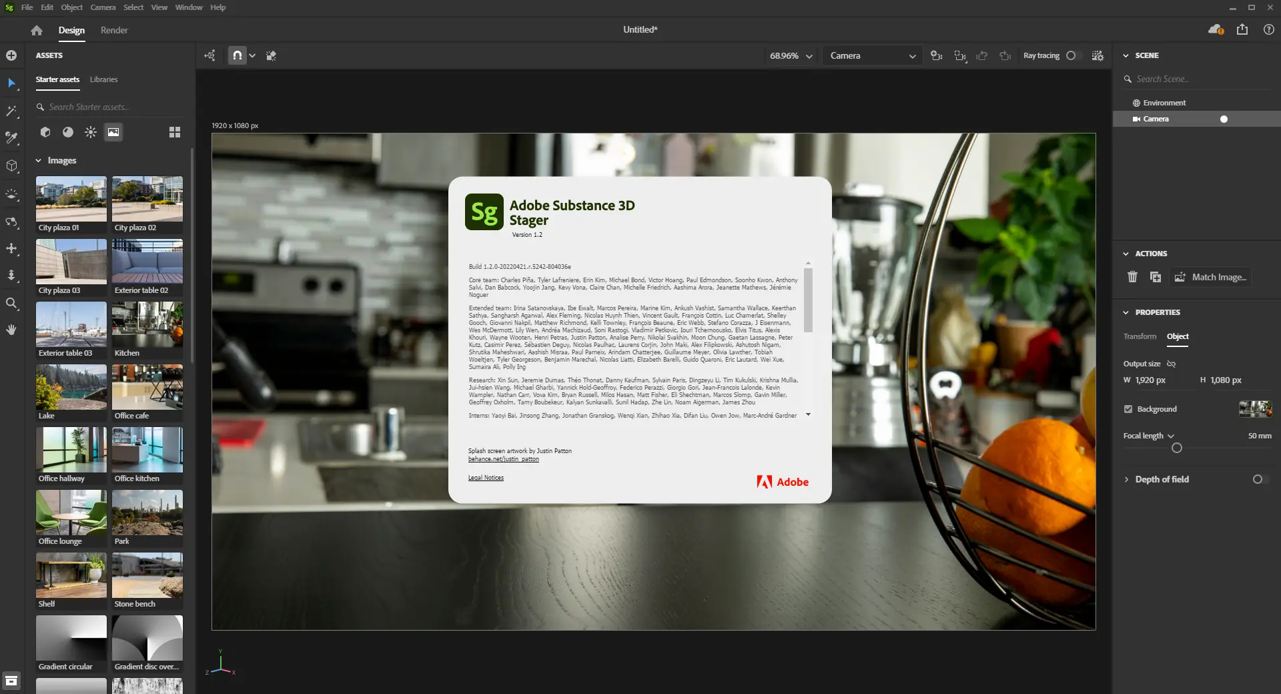1281x694 pixels.
Task: Filter starter assets by models
Action: pyautogui.click(x=45, y=132)
